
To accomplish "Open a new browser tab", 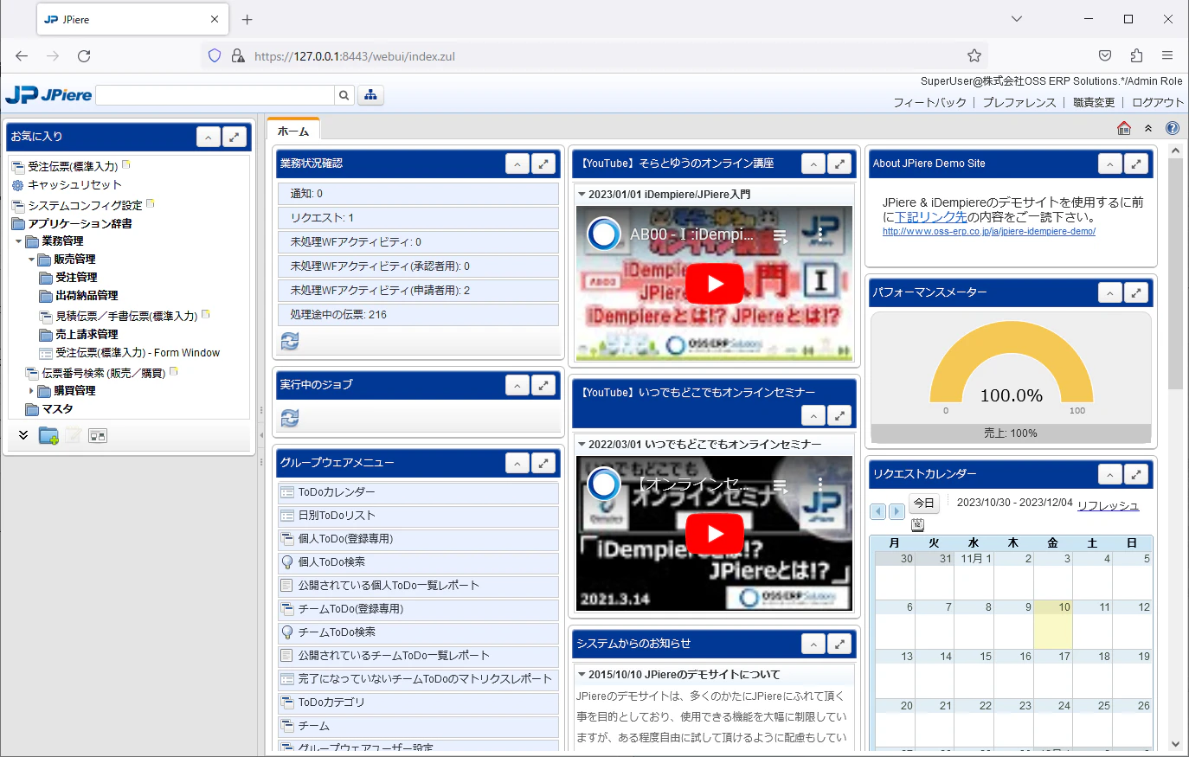I will pyautogui.click(x=247, y=19).
